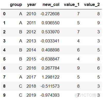Click the cell containing -0.638847
The height and width of the screenshot is (100, 103).
click(50, 59)
